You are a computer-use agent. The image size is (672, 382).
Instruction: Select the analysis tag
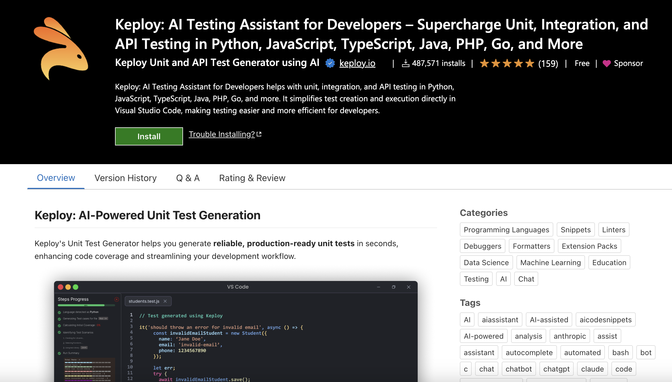point(528,336)
